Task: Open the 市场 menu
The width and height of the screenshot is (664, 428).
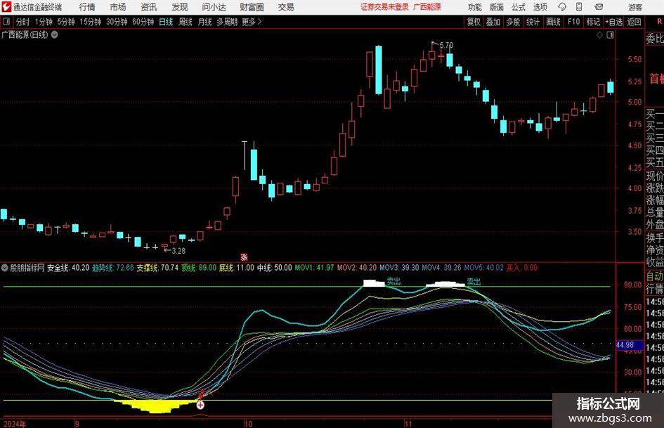Action: point(118,7)
